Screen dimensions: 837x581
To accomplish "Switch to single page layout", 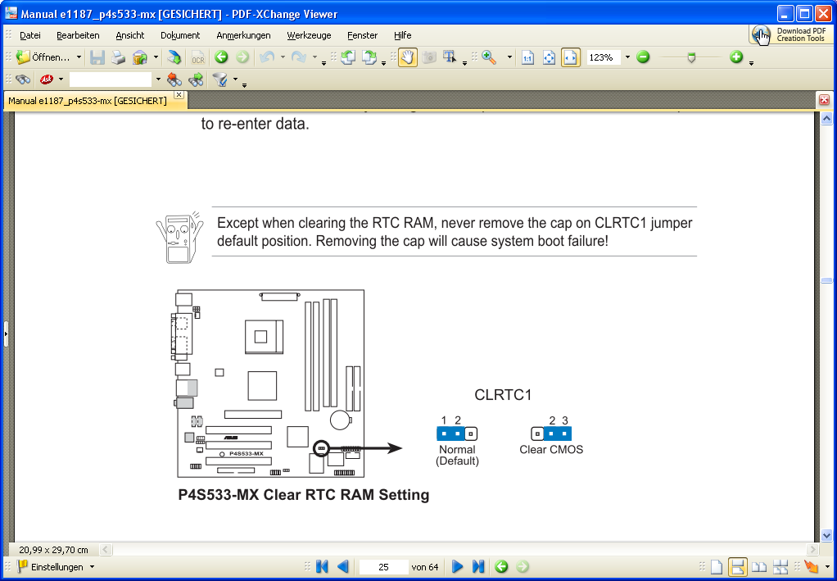I will click(717, 566).
